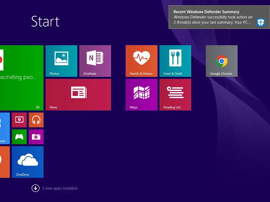Click the Windows Defender shield icon

tap(261, 22)
